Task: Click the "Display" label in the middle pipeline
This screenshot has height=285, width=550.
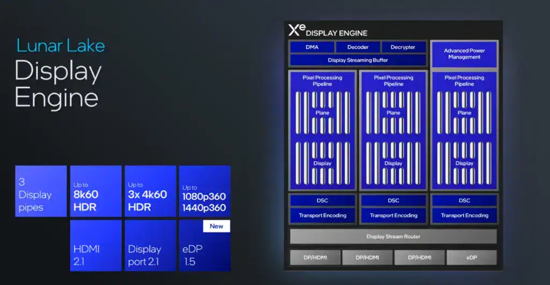Action: pos(393,163)
